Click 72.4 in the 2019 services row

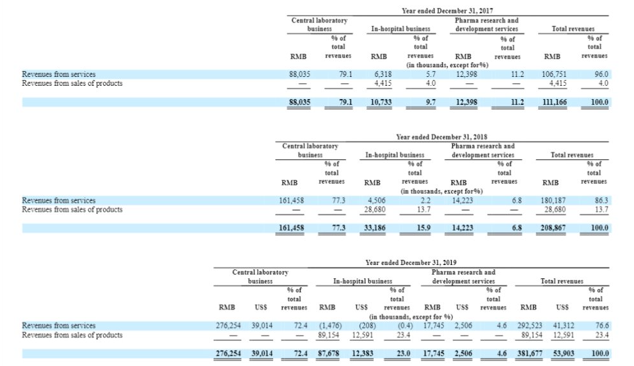click(x=301, y=326)
